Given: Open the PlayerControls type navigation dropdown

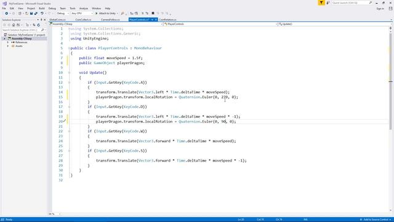Looking at the screenshot, I should 220,24.
